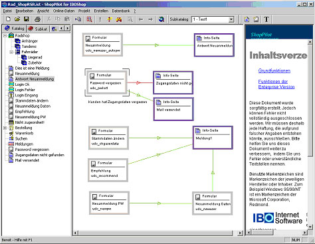Screen dimensions: 315x244
Task: Select Info-Seite Zugangsdaten nicht gefunden node
Action: (x=173, y=82)
